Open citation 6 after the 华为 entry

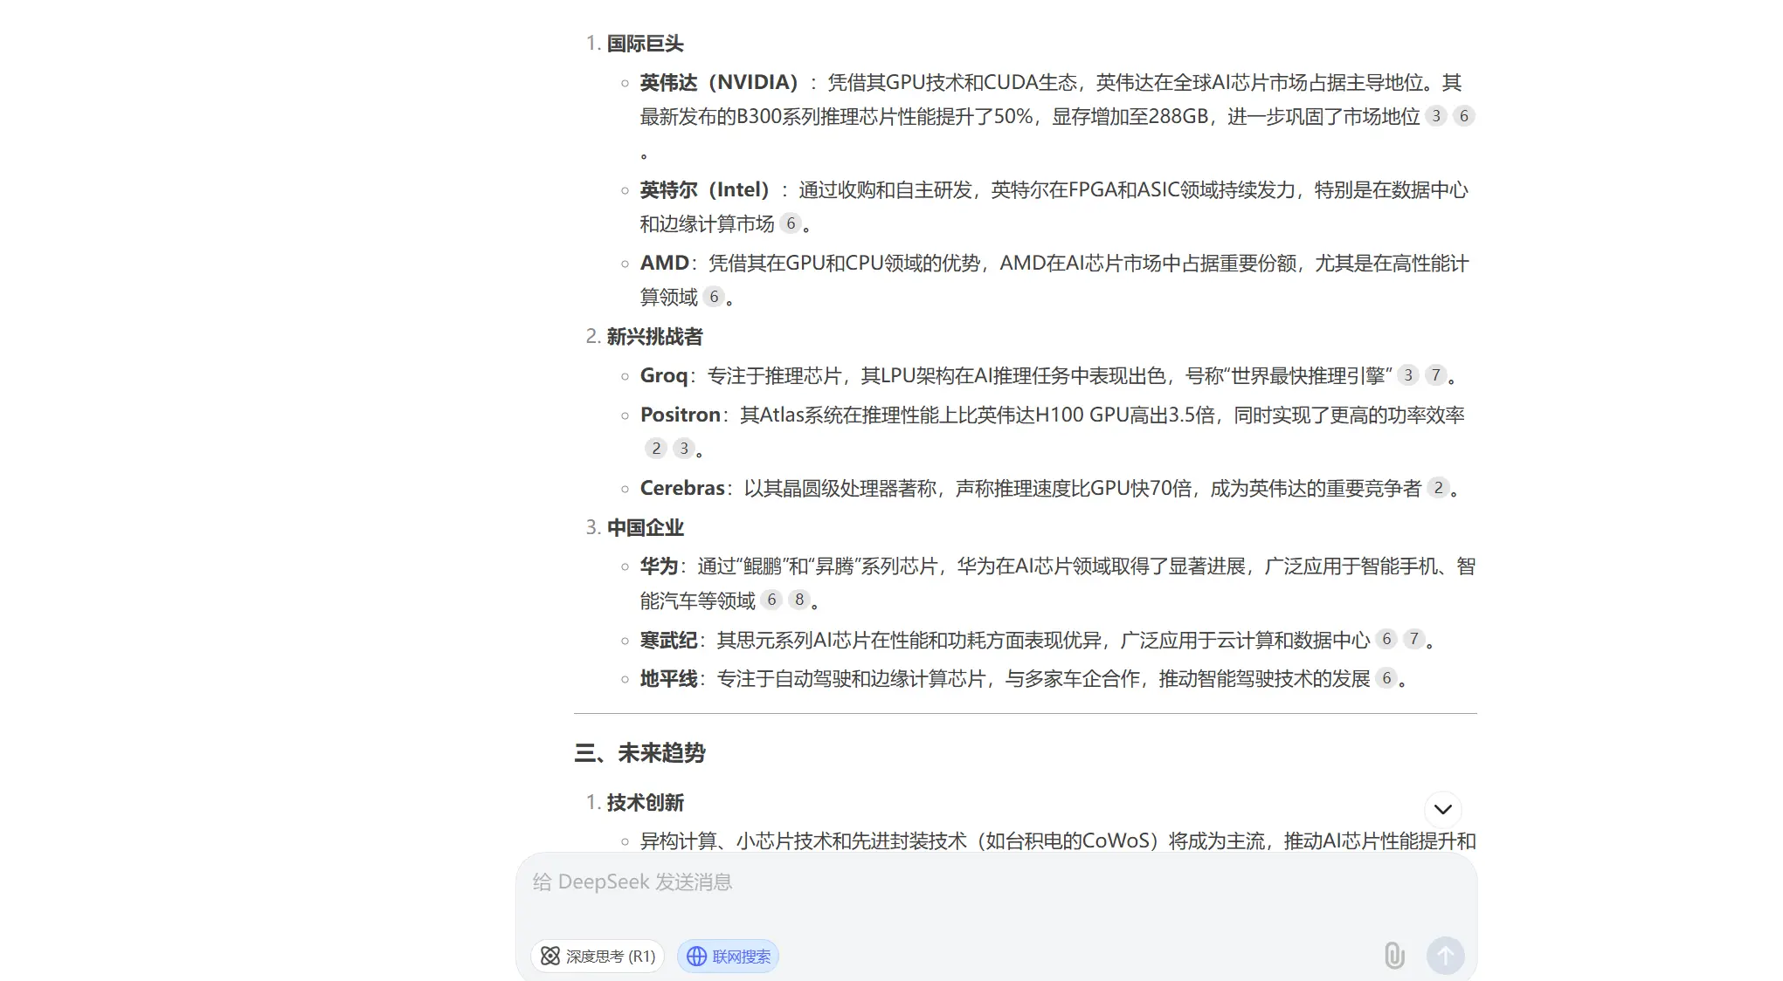click(x=771, y=600)
